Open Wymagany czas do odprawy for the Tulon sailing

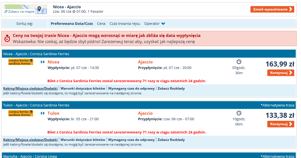(x=131, y=140)
